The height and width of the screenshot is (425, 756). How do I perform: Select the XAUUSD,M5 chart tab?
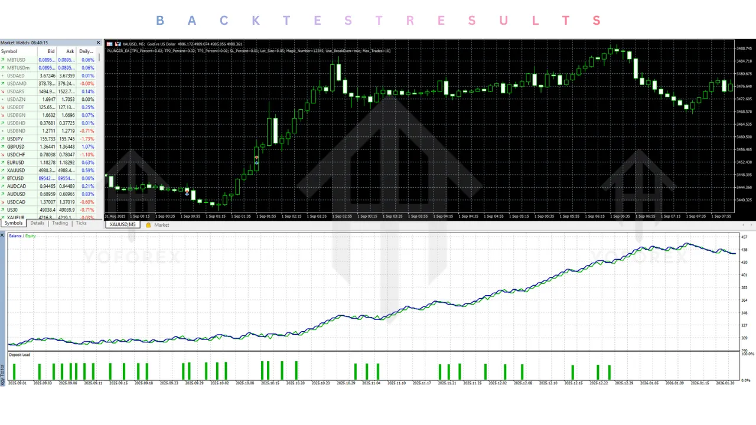pos(123,225)
